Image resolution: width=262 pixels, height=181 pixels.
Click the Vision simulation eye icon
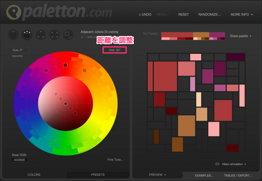point(217,164)
